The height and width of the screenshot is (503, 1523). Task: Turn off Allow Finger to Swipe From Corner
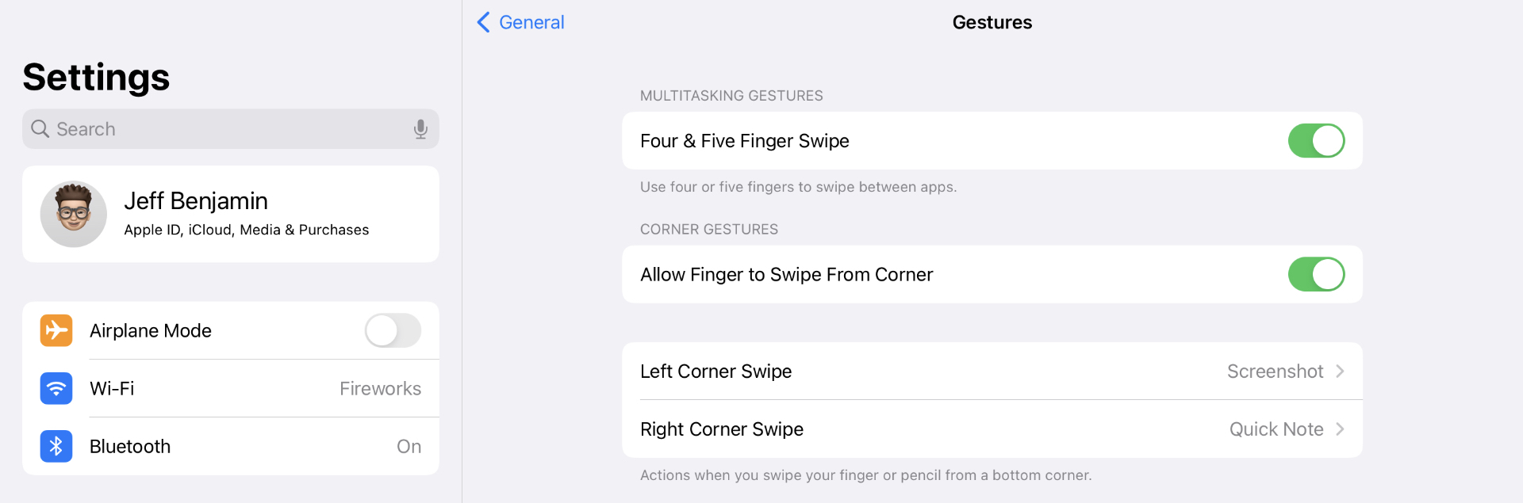coord(1316,275)
